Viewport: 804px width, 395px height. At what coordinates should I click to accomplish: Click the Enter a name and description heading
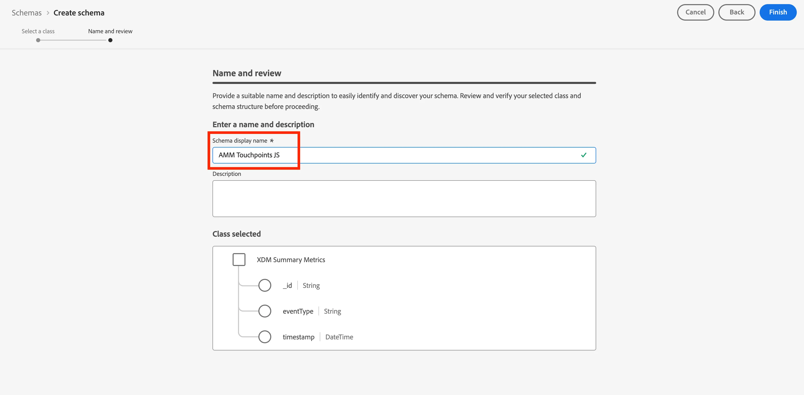pos(264,124)
